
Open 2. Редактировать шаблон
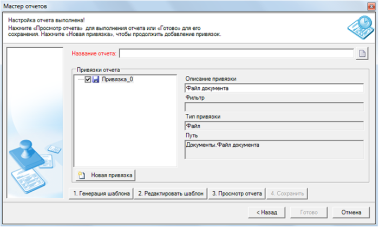[x=171, y=193]
